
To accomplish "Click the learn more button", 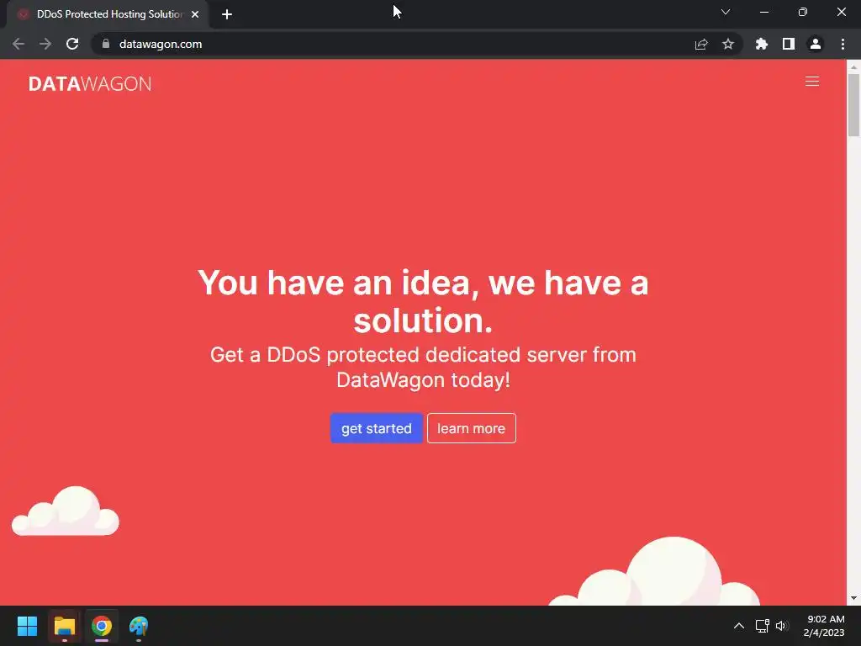I will pyautogui.click(x=471, y=428).
